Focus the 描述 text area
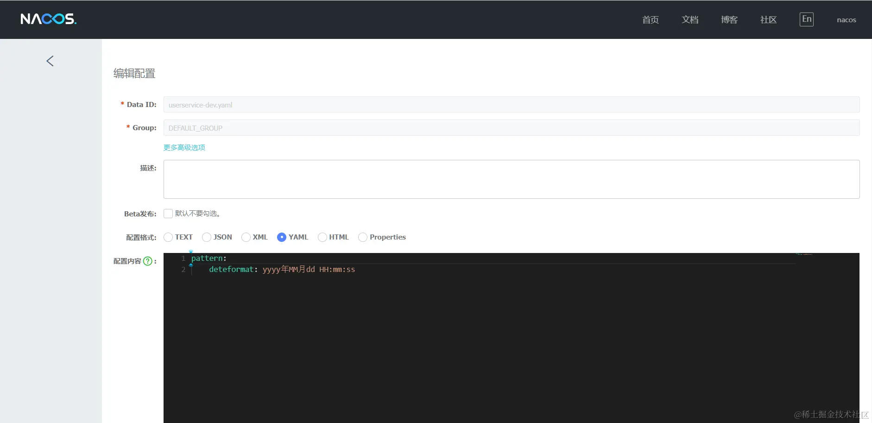 [x=512, y=179]
